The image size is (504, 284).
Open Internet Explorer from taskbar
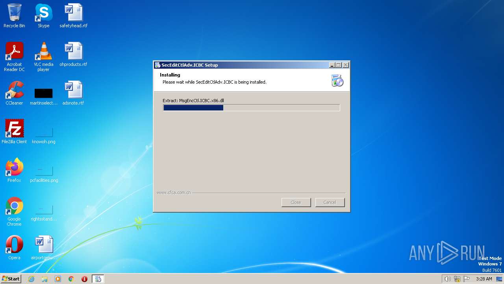coord(31,279)
